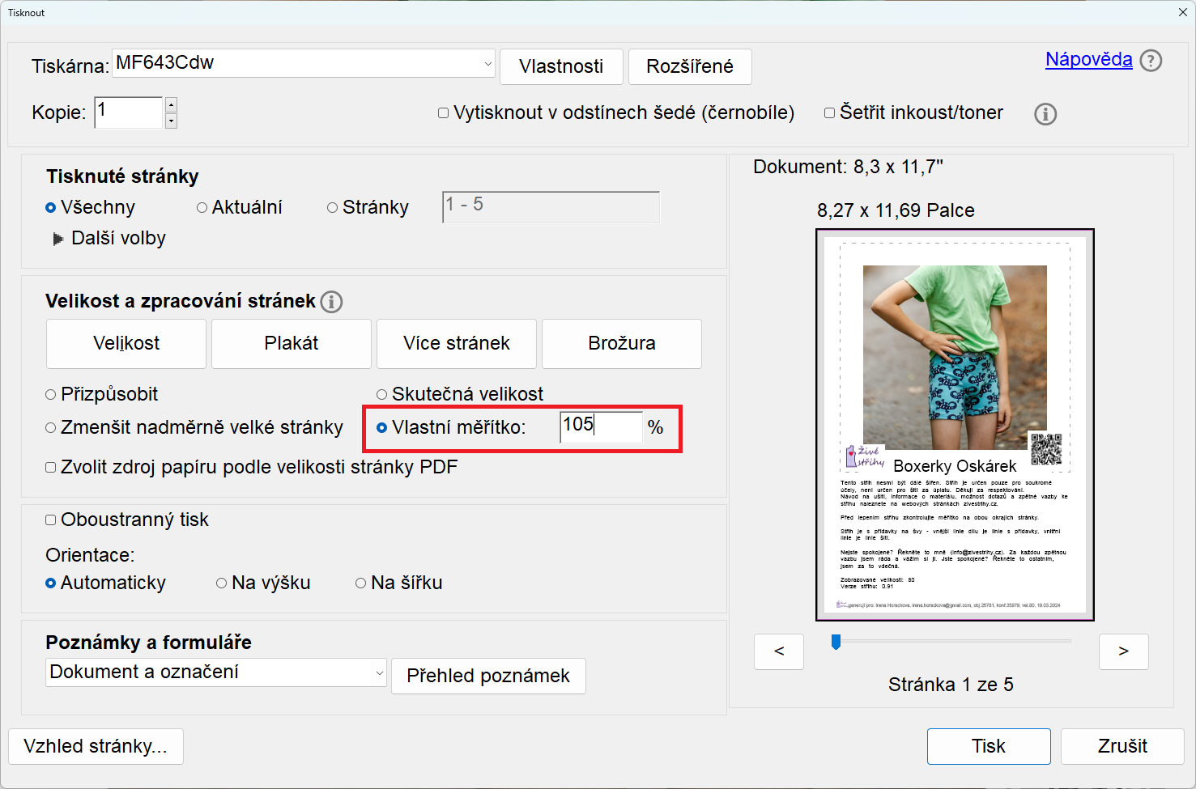Select the Skutečná velikost radio button
Viewport: 1196px width, 789px height.
coord(382,395)
